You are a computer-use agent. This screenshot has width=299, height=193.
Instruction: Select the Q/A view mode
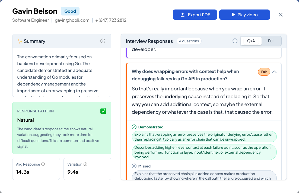pyautogui.click(x=251, y=41)
